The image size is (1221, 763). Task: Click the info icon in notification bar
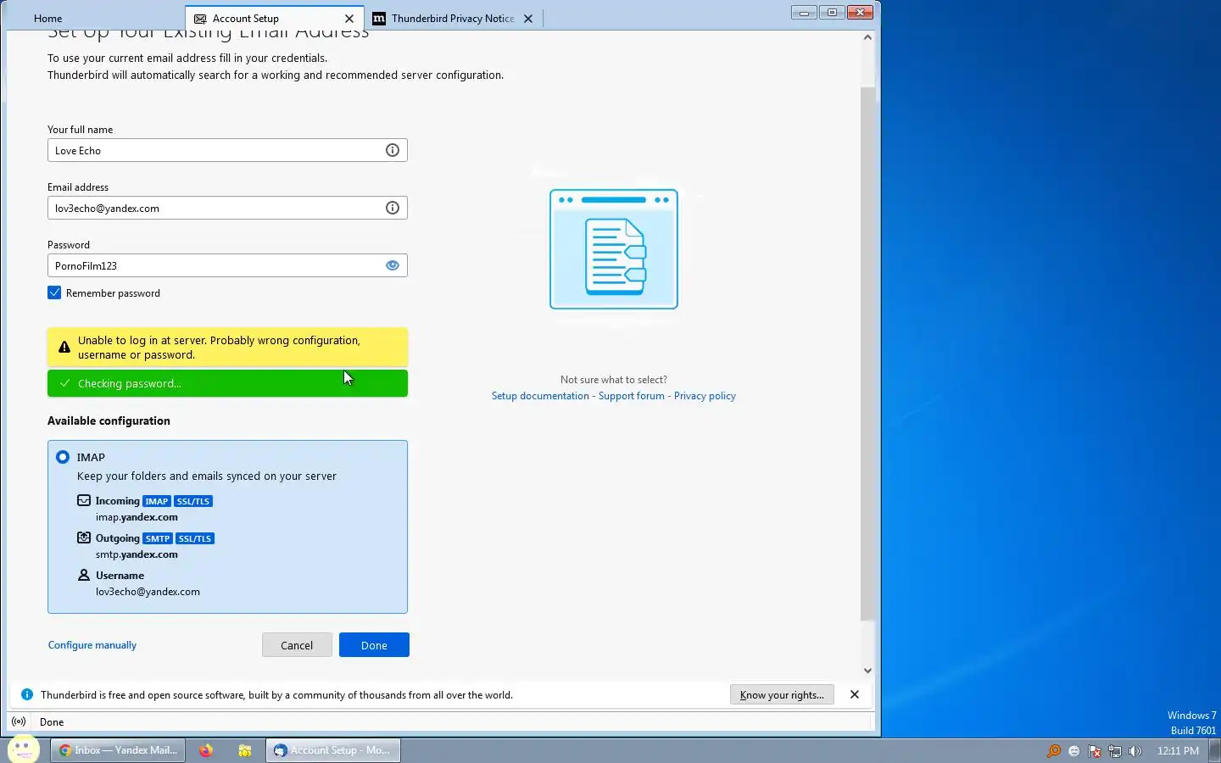point(26,694)
